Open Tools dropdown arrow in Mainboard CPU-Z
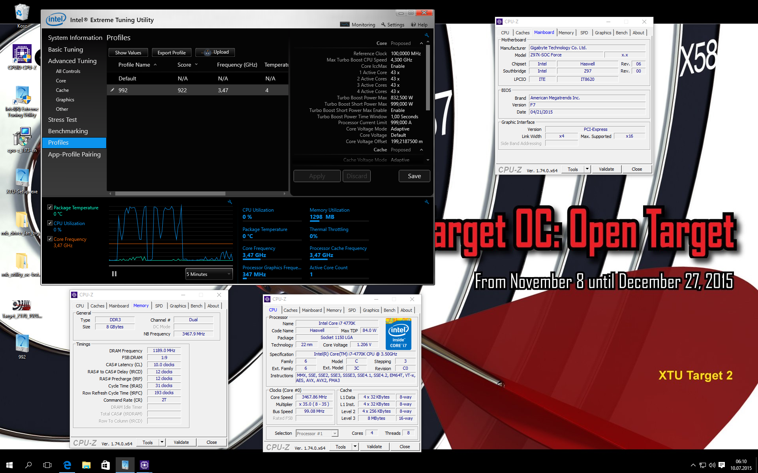 [x=587, y=169]
